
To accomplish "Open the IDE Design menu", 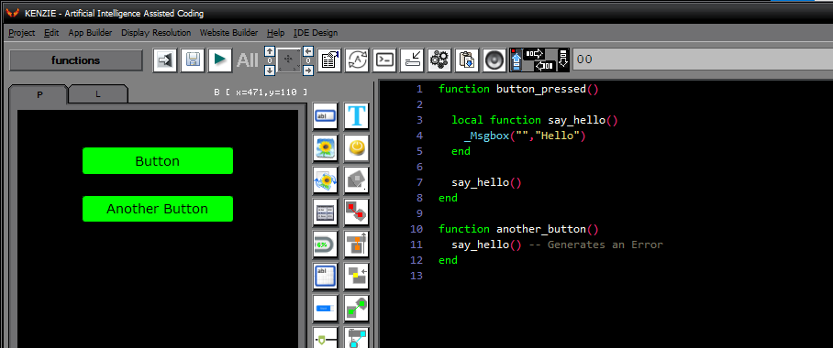I will (x=316, y=33).
